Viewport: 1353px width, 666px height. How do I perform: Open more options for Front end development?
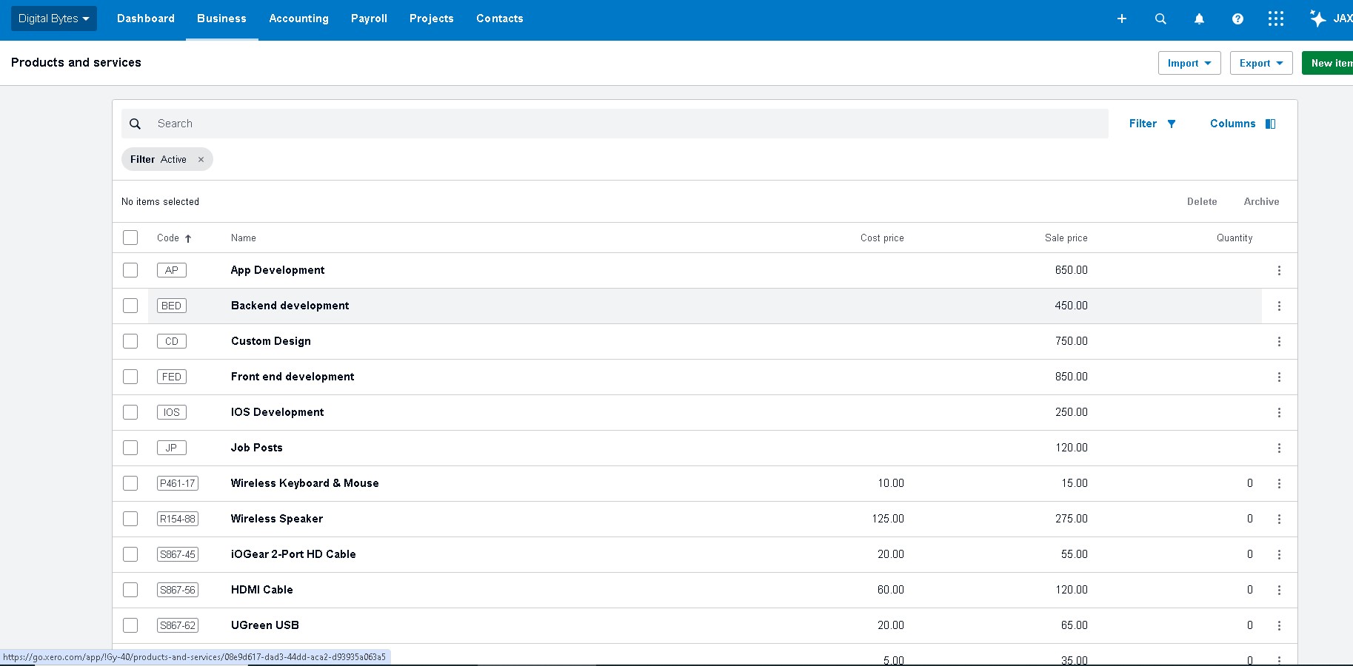point(1279,377)
